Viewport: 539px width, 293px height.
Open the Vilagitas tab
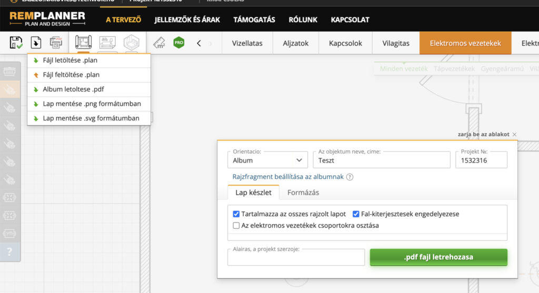point(396,43)
